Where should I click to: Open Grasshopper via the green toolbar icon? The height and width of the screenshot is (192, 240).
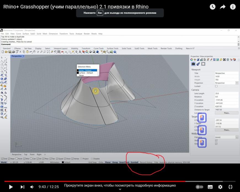(111, 52)
